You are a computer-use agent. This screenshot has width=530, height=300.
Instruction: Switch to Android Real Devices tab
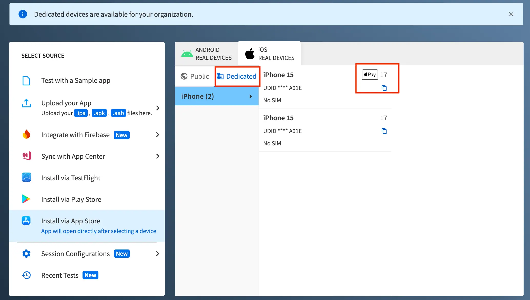click(x=207, y=54)
